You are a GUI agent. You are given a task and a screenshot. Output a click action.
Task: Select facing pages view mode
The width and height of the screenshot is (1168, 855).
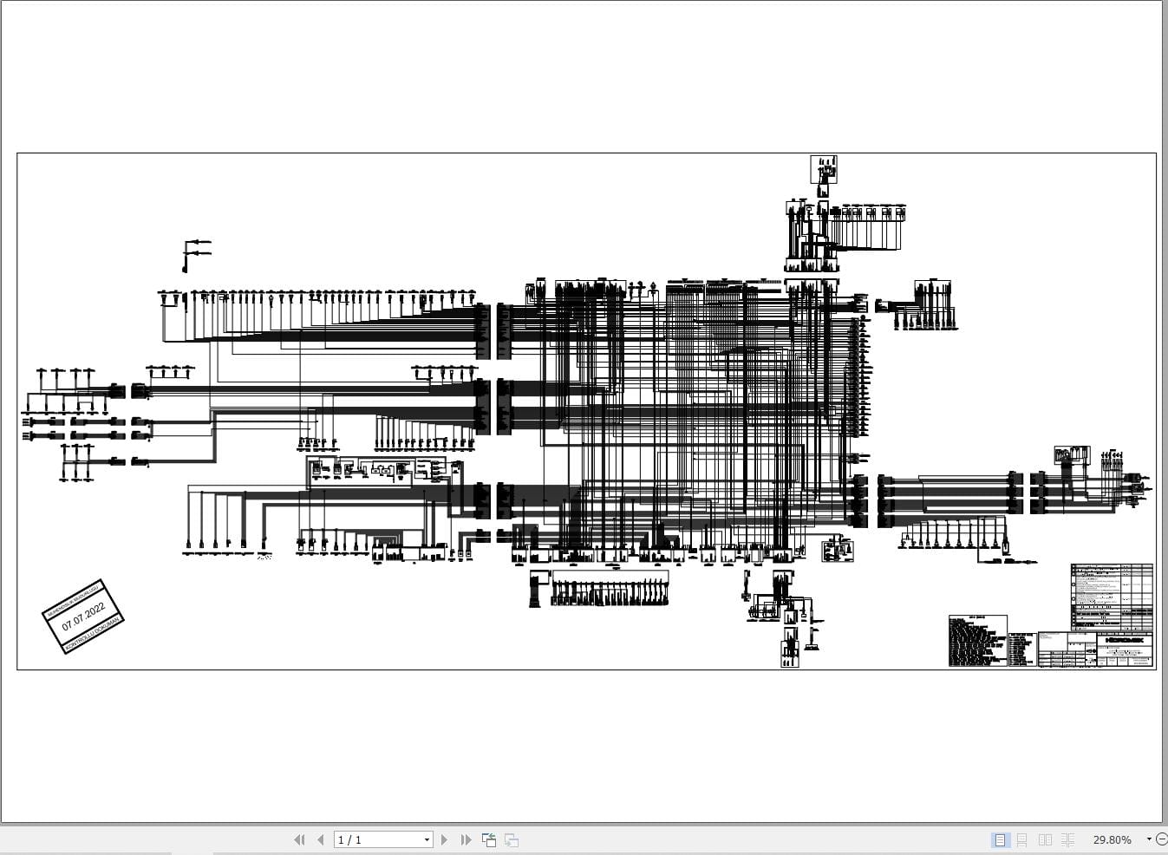pyautogui.click(x=1045, y=839)
